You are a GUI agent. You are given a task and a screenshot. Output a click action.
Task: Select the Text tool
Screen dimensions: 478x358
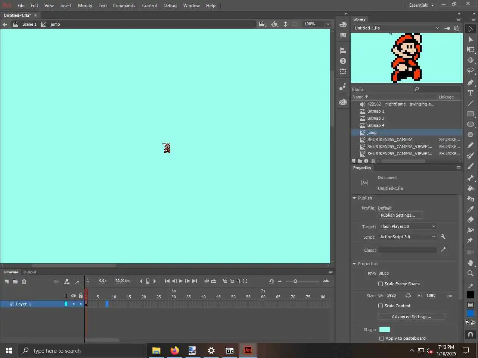tap(471, 93)
